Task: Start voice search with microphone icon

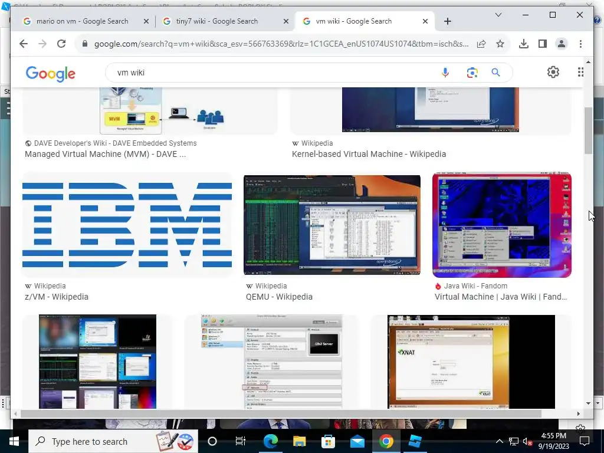Action: tap(445, 73)
